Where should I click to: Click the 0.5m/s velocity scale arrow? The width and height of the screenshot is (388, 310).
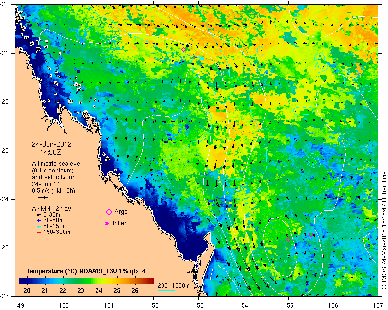(x=43, y=197)
